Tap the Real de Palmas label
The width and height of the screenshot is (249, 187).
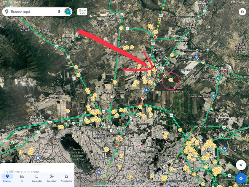(x=188, y=70)
